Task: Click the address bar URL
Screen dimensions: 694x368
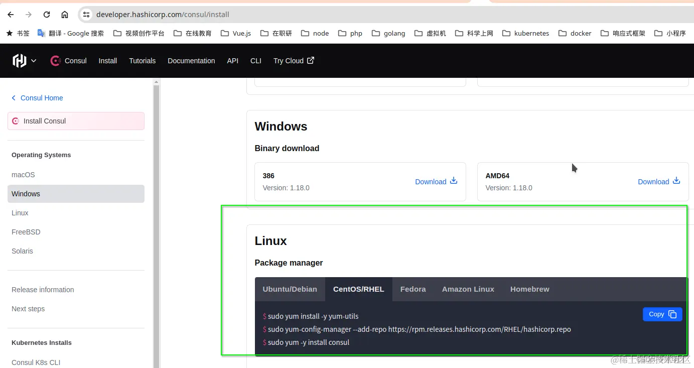Action: [x=163, y=15]
